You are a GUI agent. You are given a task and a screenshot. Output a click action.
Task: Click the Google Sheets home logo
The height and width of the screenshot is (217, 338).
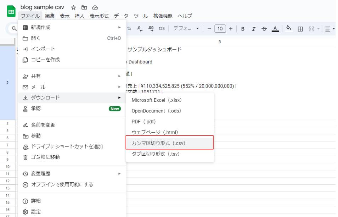(11, 11)
